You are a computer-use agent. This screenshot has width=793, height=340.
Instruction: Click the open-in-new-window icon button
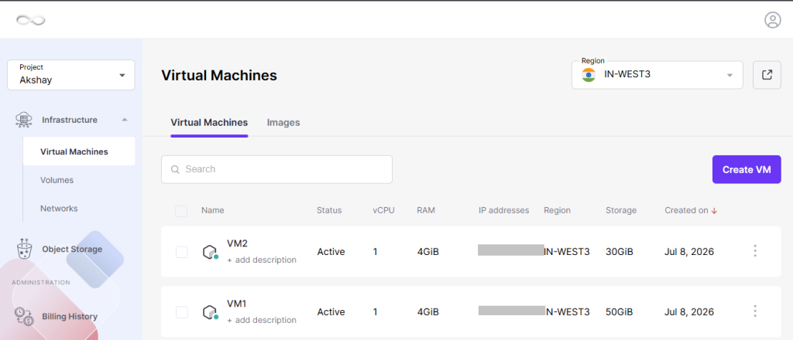[767, 75]
